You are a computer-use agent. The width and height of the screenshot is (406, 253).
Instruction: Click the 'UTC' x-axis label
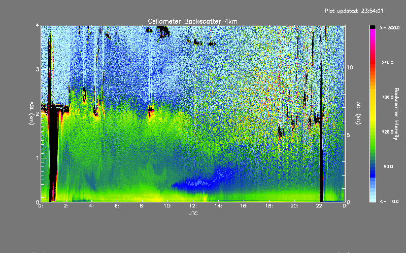click(x=193, y=213)
